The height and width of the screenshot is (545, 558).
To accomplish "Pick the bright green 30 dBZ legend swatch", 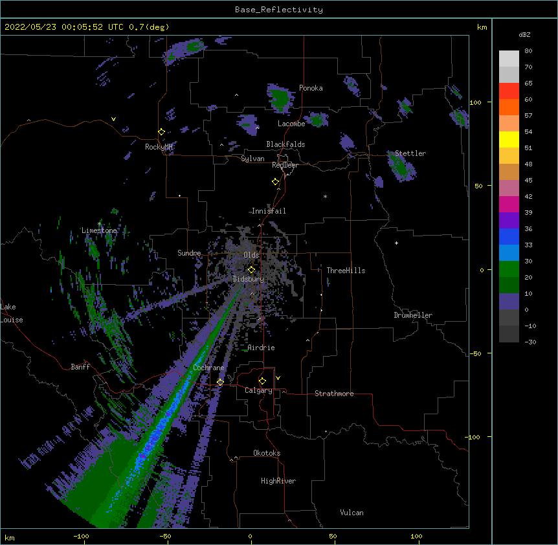I will tap(509, 269).
